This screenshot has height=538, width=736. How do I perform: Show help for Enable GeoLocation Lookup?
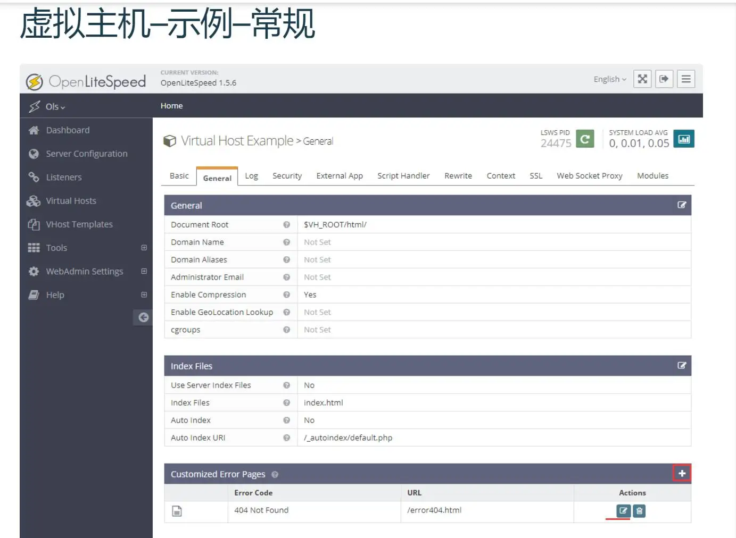286,313
